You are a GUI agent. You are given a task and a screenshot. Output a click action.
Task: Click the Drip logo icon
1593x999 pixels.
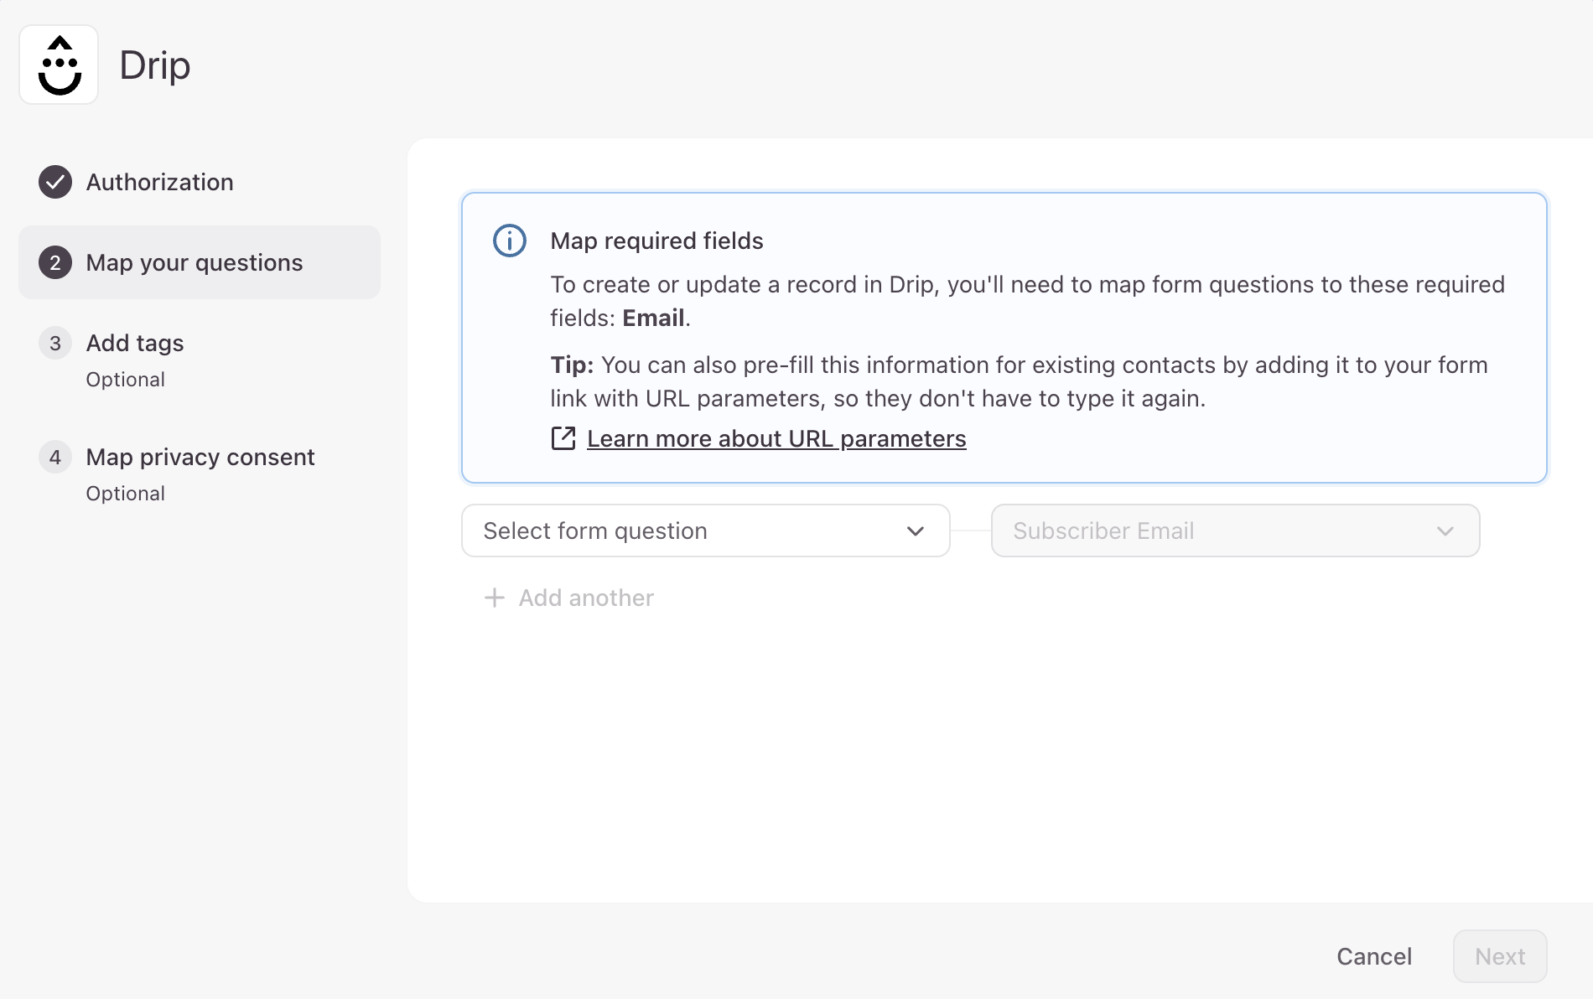[x=59, y=65]
